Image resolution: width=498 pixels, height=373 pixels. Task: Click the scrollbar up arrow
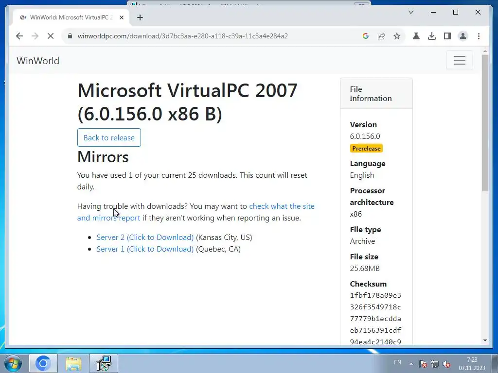click(485, 51)
